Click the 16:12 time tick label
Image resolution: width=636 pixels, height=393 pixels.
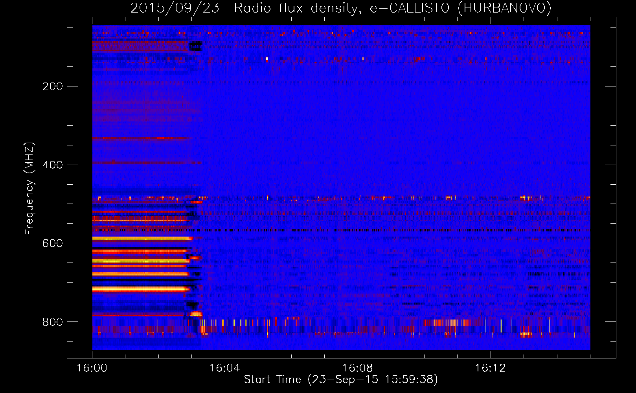pyautogui.click(x=490, y=368)
